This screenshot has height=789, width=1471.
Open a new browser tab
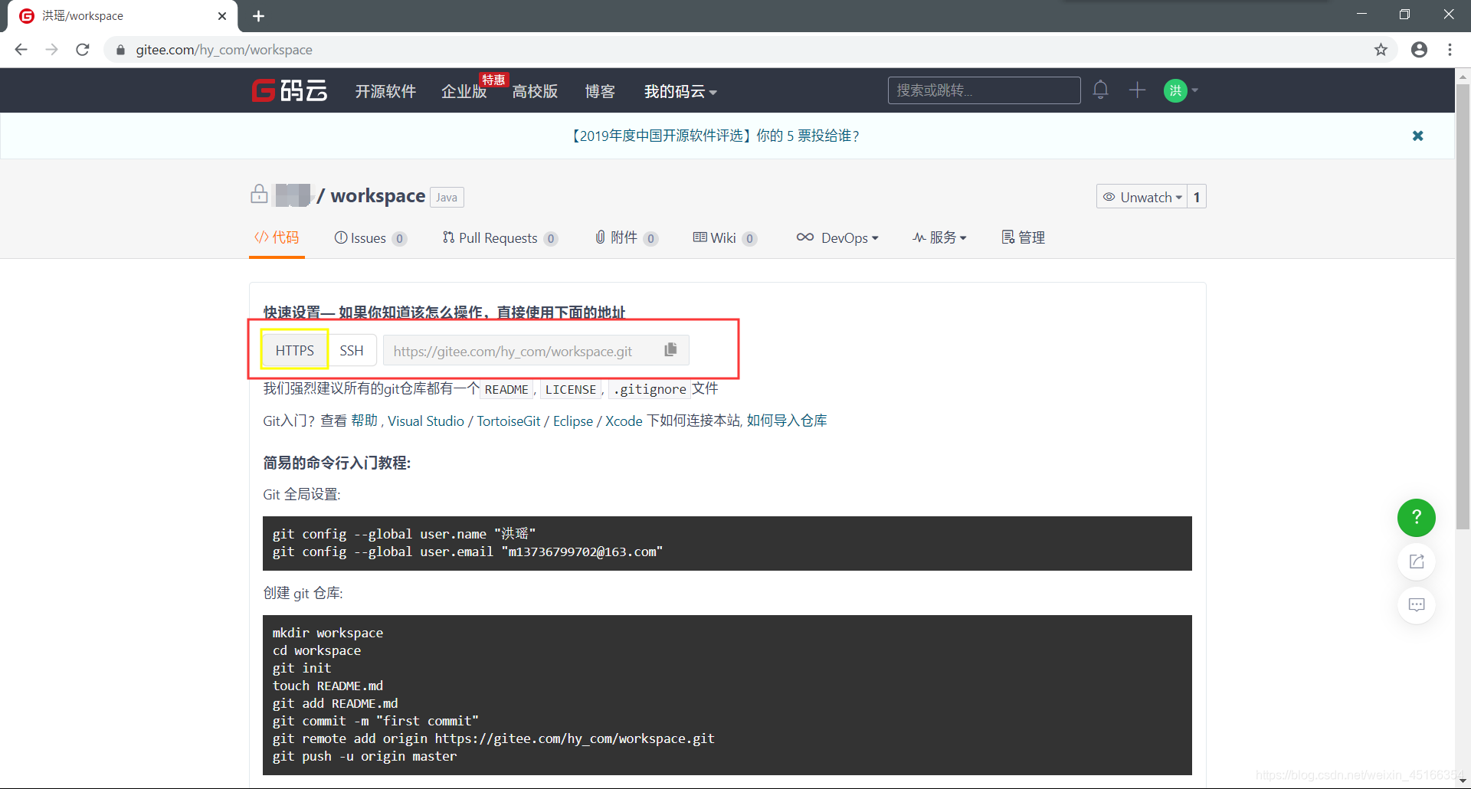pyautogui.click(x=258, y=16)
